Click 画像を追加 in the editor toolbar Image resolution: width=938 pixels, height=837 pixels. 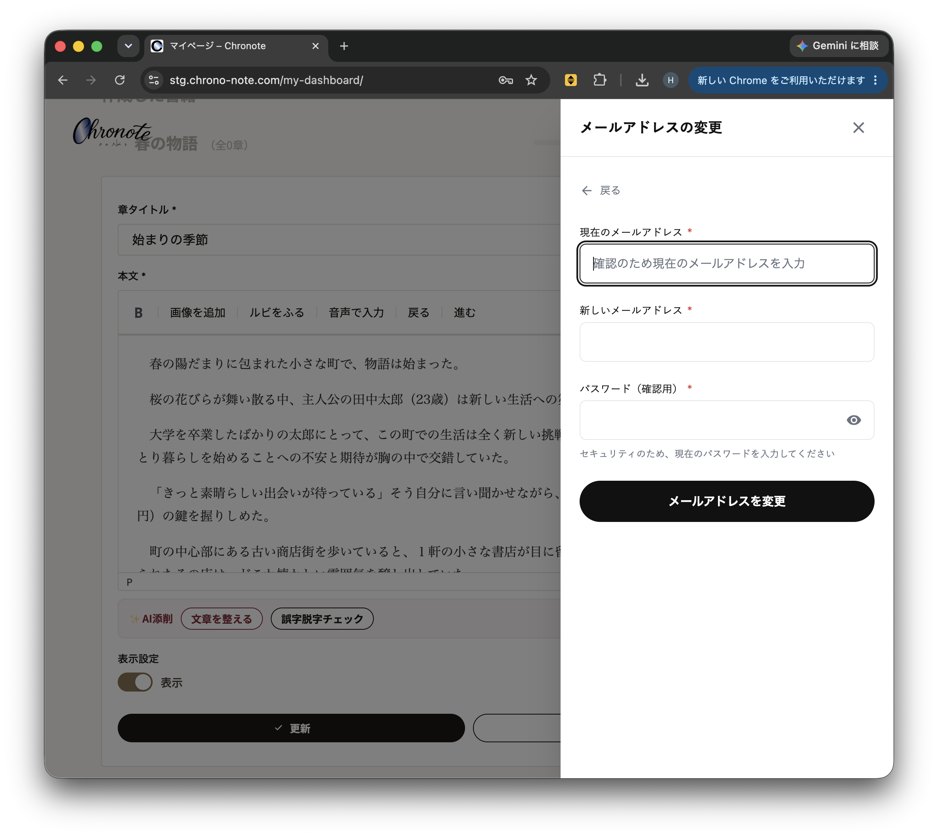tap(197, 313)
